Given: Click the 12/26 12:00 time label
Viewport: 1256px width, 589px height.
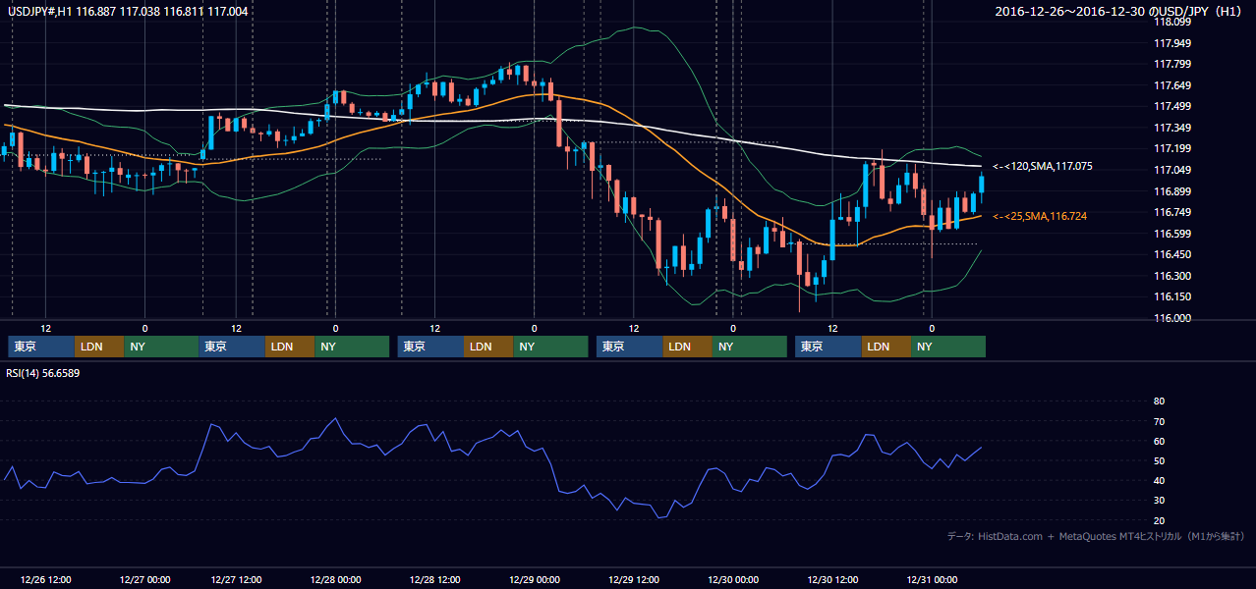Looking at the screenshot, I should point(45,579).
